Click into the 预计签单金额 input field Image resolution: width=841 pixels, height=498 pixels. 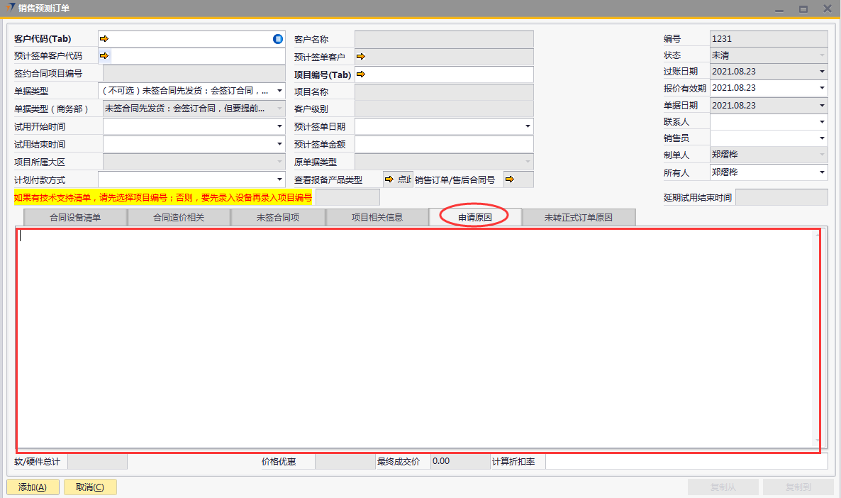coord(444,144)
